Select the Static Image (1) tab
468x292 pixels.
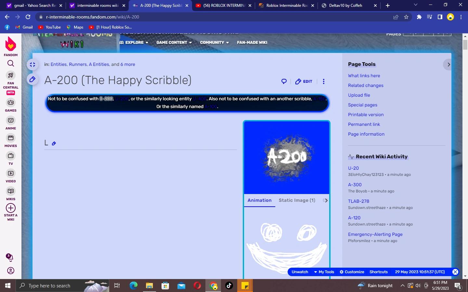coord(297,201)
